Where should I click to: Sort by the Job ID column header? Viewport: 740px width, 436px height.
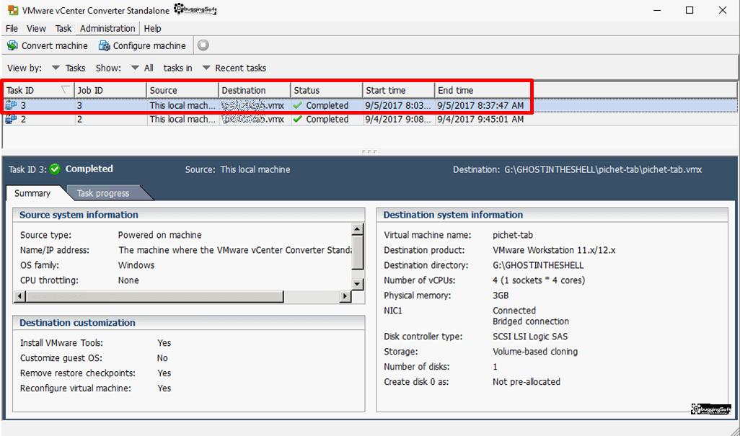pyautogui.click(x=110, y=90)
